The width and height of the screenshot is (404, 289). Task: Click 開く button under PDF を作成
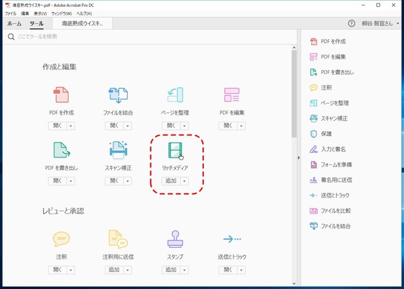point(57,126)
